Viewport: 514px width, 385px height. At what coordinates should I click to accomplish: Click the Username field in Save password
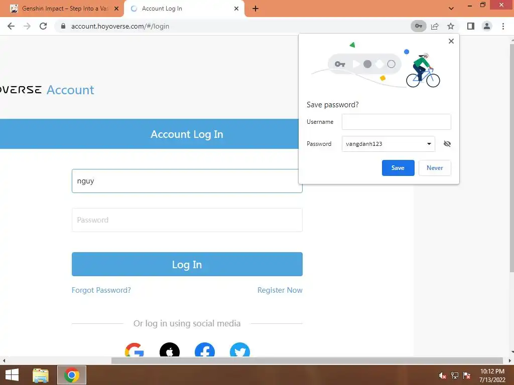pos(396,122)
